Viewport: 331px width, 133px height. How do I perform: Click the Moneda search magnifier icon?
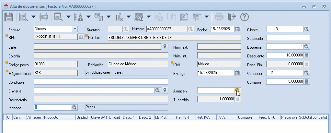pos(74,107)
